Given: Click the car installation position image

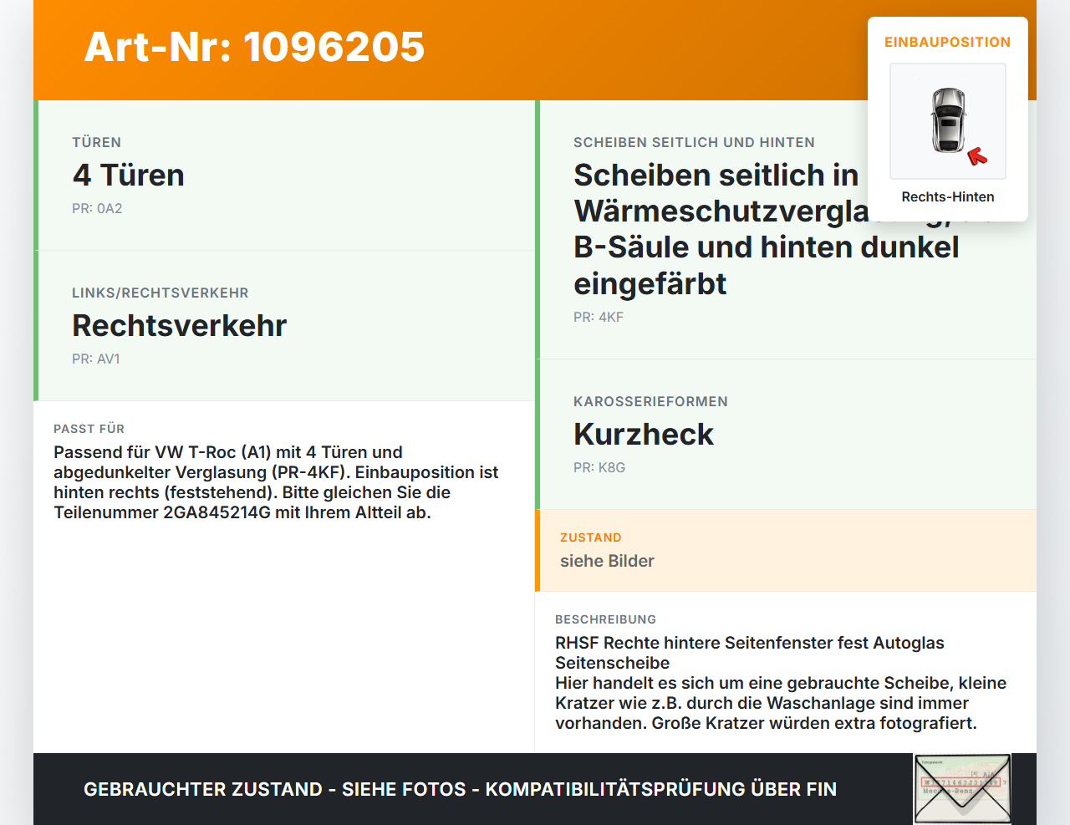Looking at the screenshot, I should 948,121.
